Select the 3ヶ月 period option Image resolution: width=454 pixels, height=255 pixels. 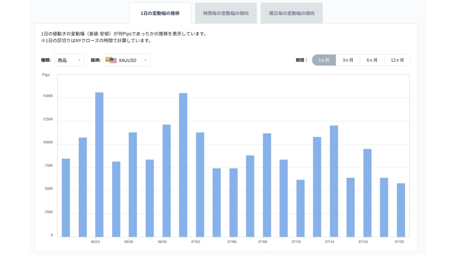pyautogui.click(x=348, y=60)
